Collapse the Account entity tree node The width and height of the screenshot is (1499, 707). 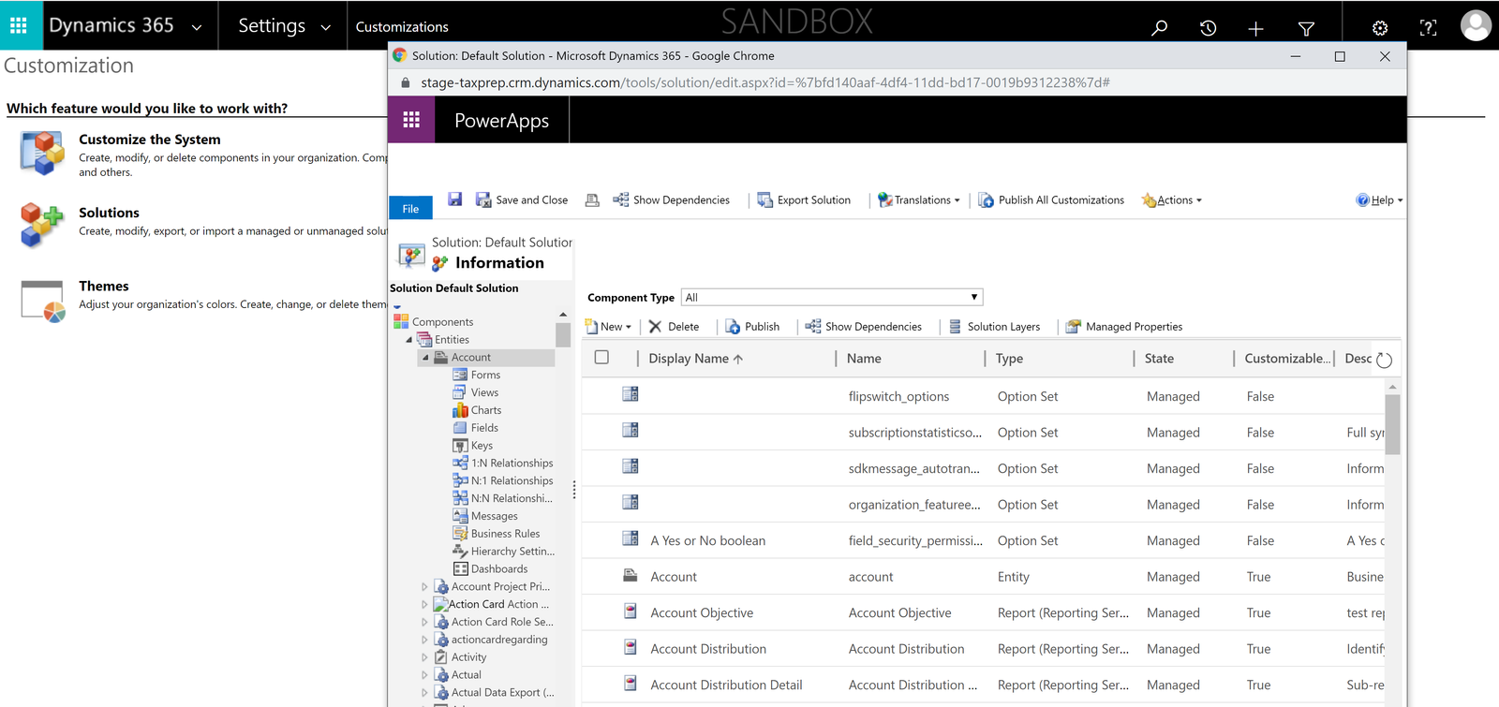tap(425, 358)
